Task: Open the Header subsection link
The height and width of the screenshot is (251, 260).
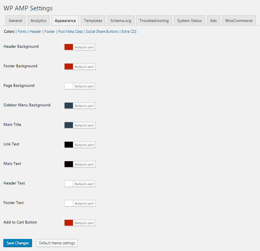Action: [35, 32]
